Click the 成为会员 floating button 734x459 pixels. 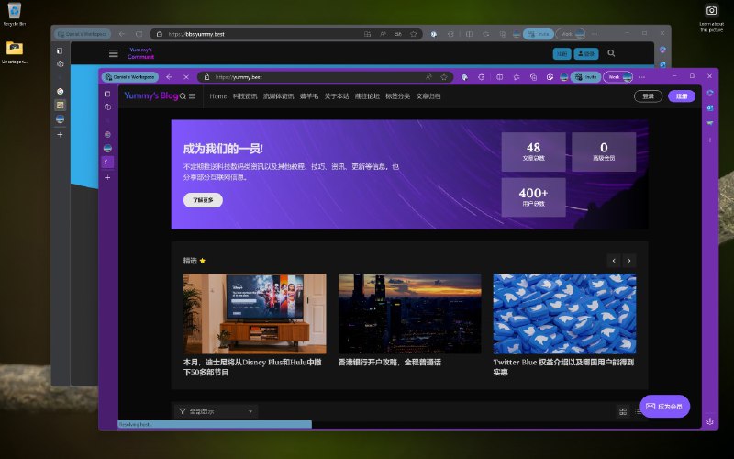point(664,406)
